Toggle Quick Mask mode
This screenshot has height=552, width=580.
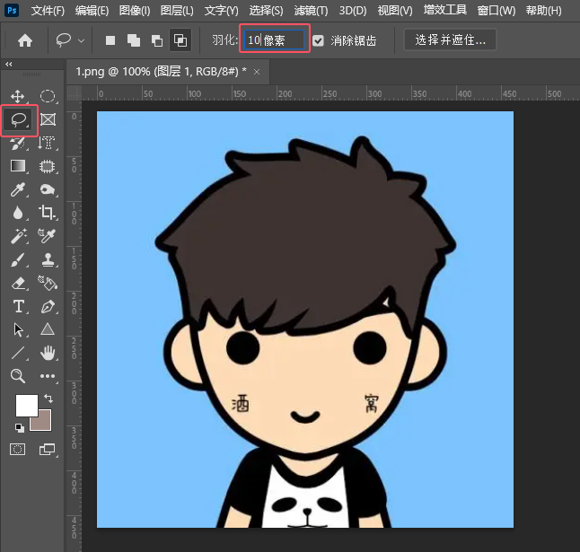[17, 449]
